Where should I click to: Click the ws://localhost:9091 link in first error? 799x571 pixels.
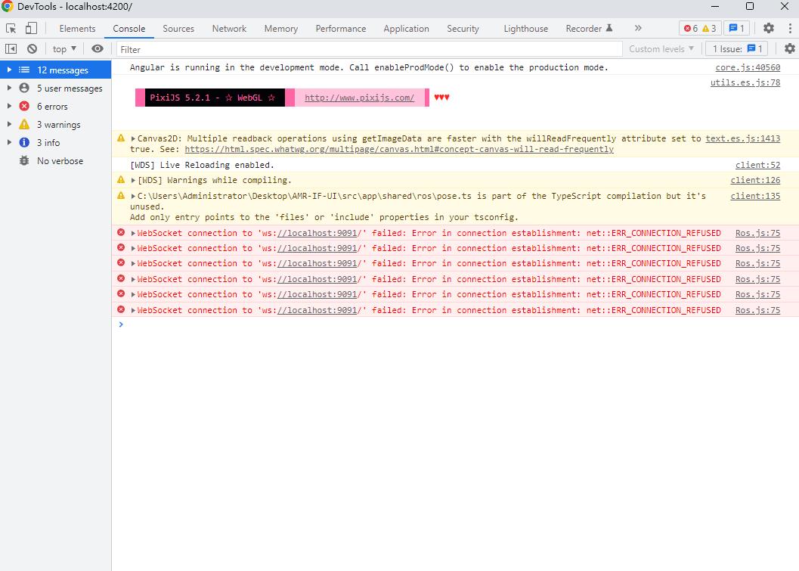pos(317,233)
